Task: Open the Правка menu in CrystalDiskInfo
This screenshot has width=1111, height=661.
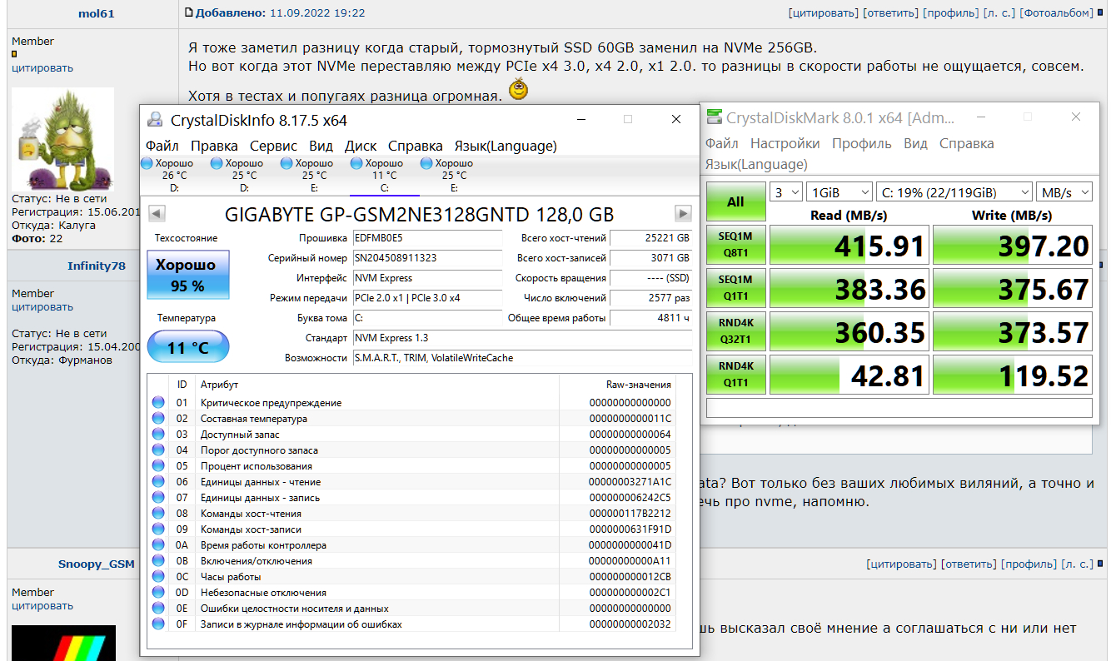Action: coord(214,147)
